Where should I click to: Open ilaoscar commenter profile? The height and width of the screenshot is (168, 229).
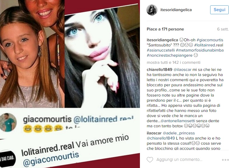(x=154, y=133)
